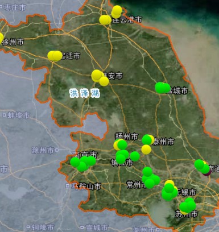Select the 无锡市 city label
219x232 pixels.
click(186, 192)
